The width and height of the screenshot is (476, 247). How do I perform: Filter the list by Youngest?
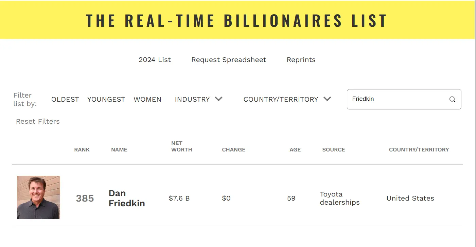pos(106,99)
